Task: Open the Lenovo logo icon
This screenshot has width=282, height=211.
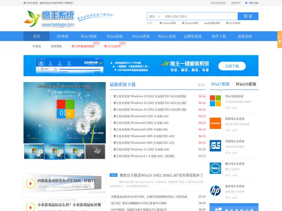Action: point(215,123)
